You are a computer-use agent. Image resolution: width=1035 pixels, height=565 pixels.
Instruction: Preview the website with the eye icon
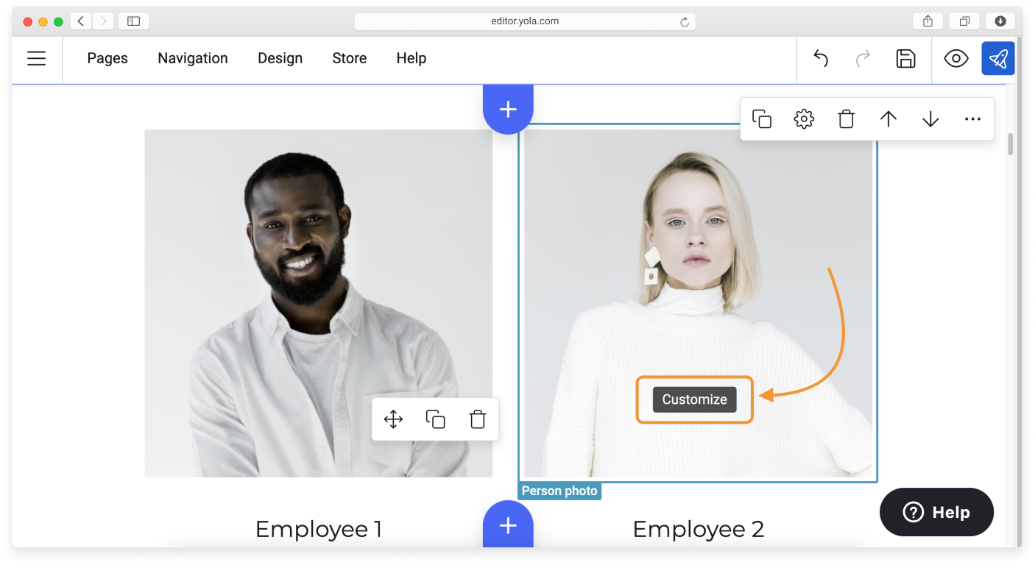(955, 58)
